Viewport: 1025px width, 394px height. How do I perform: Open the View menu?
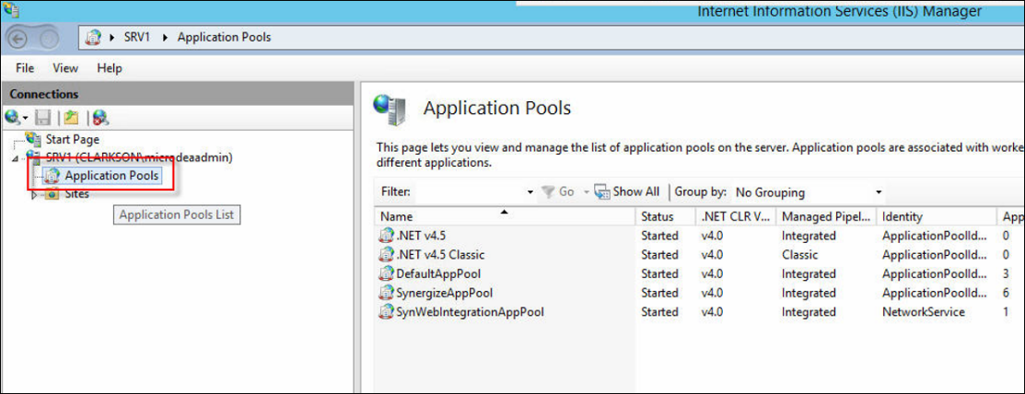coord(65,68)
